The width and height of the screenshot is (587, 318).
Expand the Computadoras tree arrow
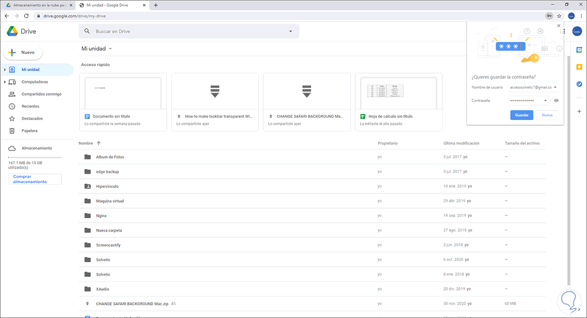[4, 82]
